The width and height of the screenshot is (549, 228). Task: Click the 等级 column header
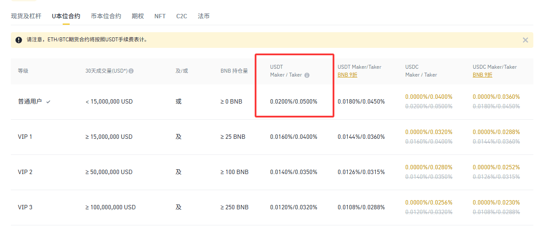pyautogui.click(x=23, y=71)
